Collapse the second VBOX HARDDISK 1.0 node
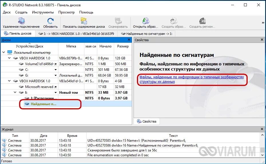 tap(9, 81)
